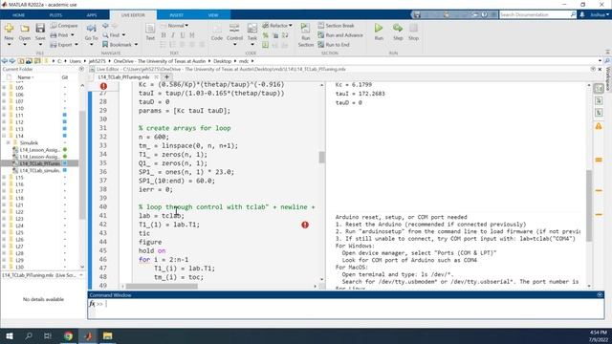Click in the Search Documentation field
This screenshot has height=344, width=612.
click(535, 14)
